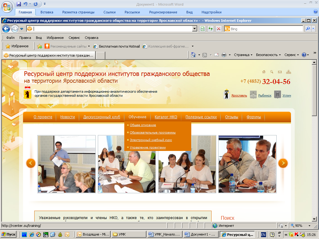Click the Add to Favorites Bar star icon

(40, 46)
